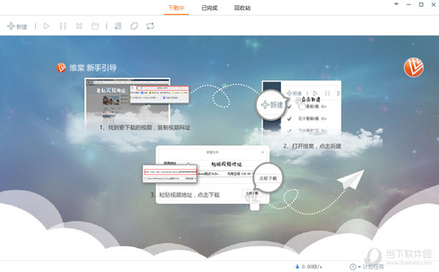
Task: Delete task with the X icon in toolbar
Action: tap(79, 26)
